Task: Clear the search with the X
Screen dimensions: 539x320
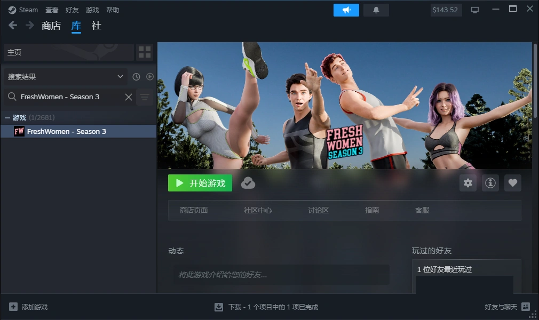Action: [129, 97]
